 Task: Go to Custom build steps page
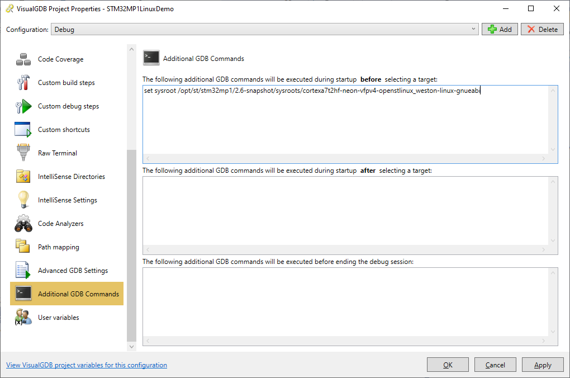pos(66,83)
